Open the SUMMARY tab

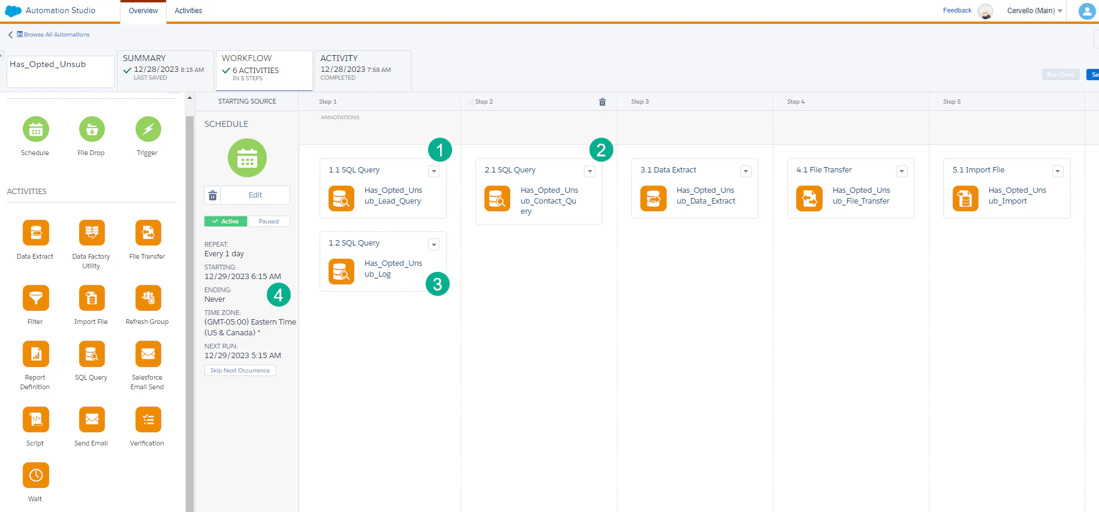click(165, 70)
